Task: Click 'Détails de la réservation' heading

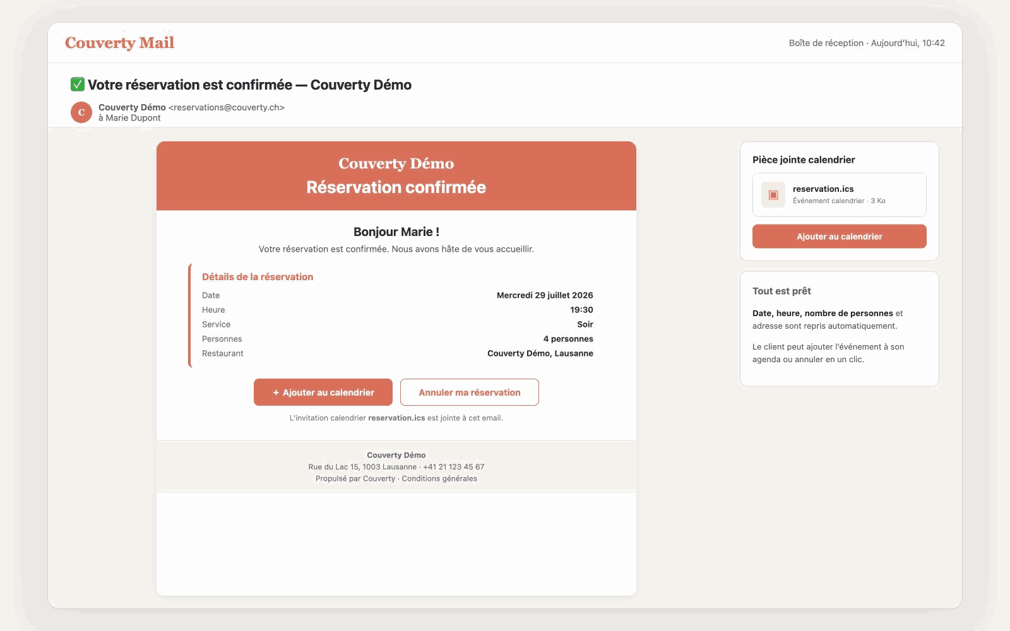Action: (258, 277)
